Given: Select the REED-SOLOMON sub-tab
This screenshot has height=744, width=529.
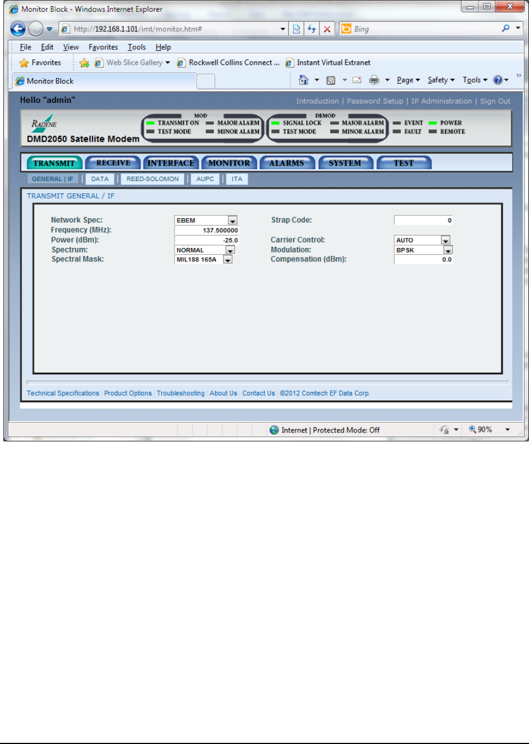Looking at the screenshot, I should [x=152, y=179].
